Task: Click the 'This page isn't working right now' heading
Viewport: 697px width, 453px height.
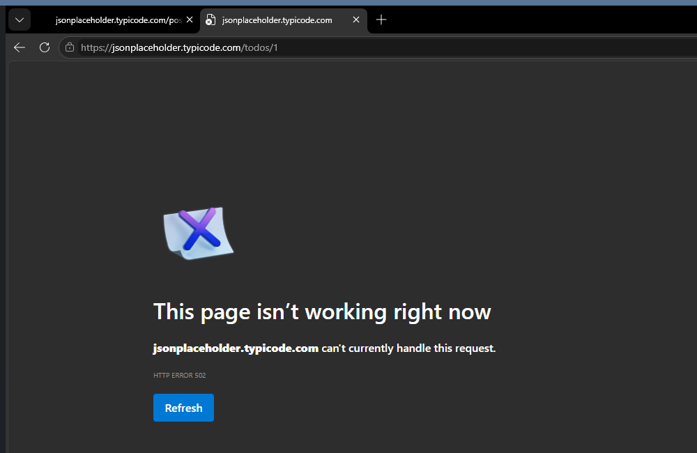Action: (322, 312)
